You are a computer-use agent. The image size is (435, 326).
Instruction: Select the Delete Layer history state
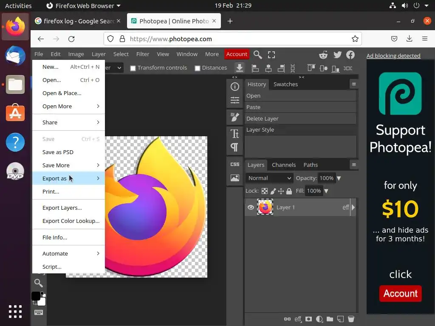coord(301,118)
